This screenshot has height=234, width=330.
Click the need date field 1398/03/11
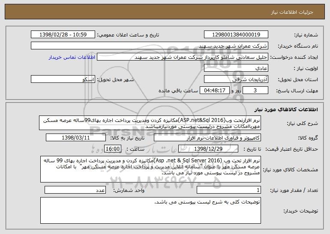click(76, 138)
